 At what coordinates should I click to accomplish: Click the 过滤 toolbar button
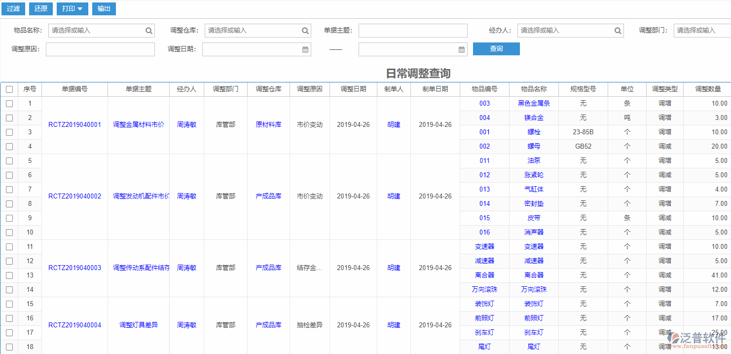(x=13, y=9)
